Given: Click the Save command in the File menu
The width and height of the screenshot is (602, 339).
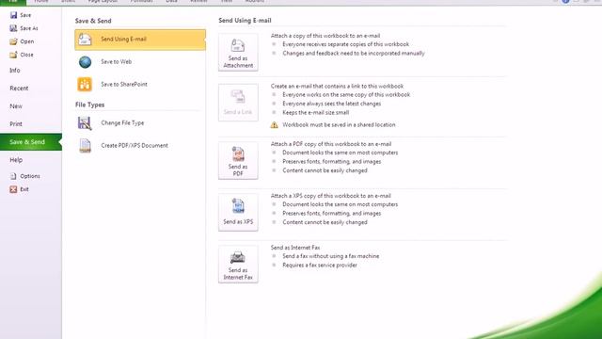Looking at the screenshot, I should [x=21, y=15].
